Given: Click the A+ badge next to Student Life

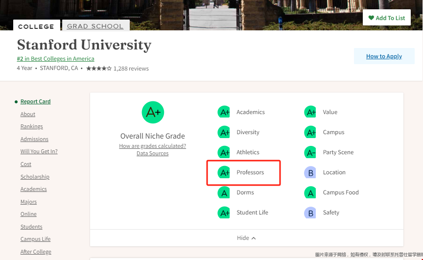Looking at the screenshot, I should click(x=224, y=213).
